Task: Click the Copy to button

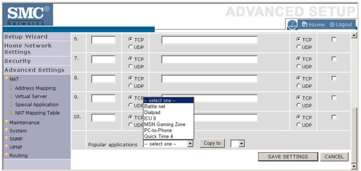Action: (x=212, y=143)
